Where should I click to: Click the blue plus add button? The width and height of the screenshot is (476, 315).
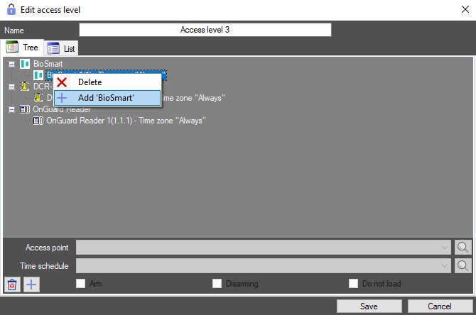(31, 284)
